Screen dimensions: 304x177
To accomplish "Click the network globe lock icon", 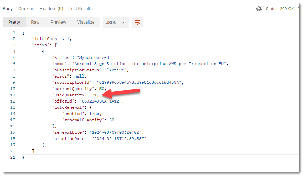I will pyautogui.click(x=259, y=9).
